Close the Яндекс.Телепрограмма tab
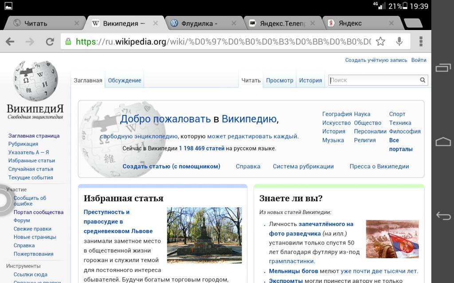 point(313,23)
